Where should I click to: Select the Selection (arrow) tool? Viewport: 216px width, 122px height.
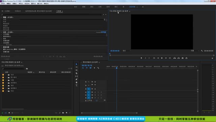(77, 64)
